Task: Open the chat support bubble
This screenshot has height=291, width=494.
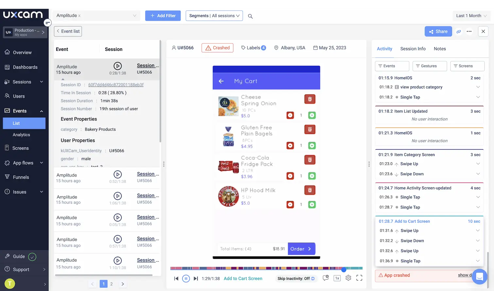Action: (x=480, y=276)
